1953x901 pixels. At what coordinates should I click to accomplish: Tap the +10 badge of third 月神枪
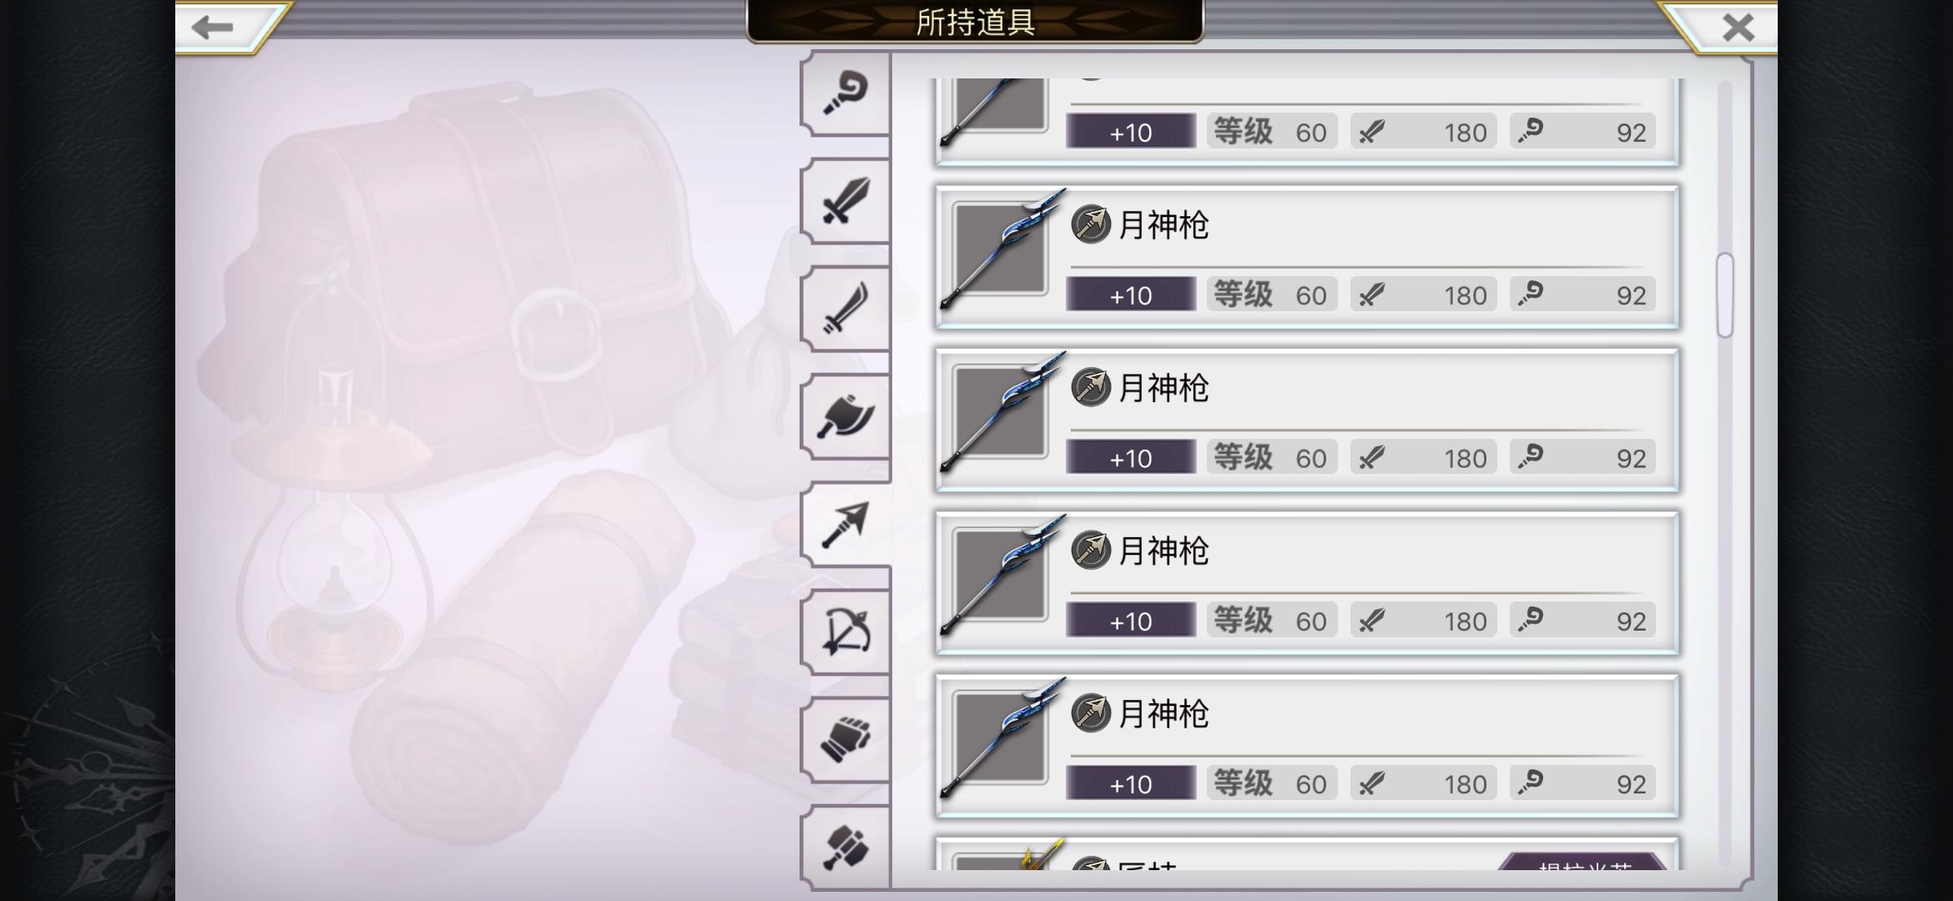click(1131, 621)
